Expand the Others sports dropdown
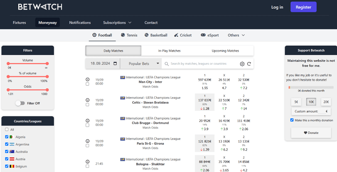The height and width of the screenshot is (172, 337). (236, 35)
